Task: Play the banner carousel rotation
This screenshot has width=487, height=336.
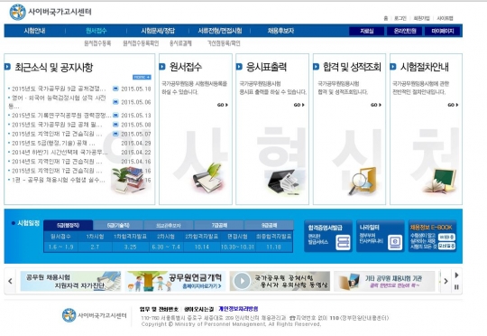Action: pos(456,275)
